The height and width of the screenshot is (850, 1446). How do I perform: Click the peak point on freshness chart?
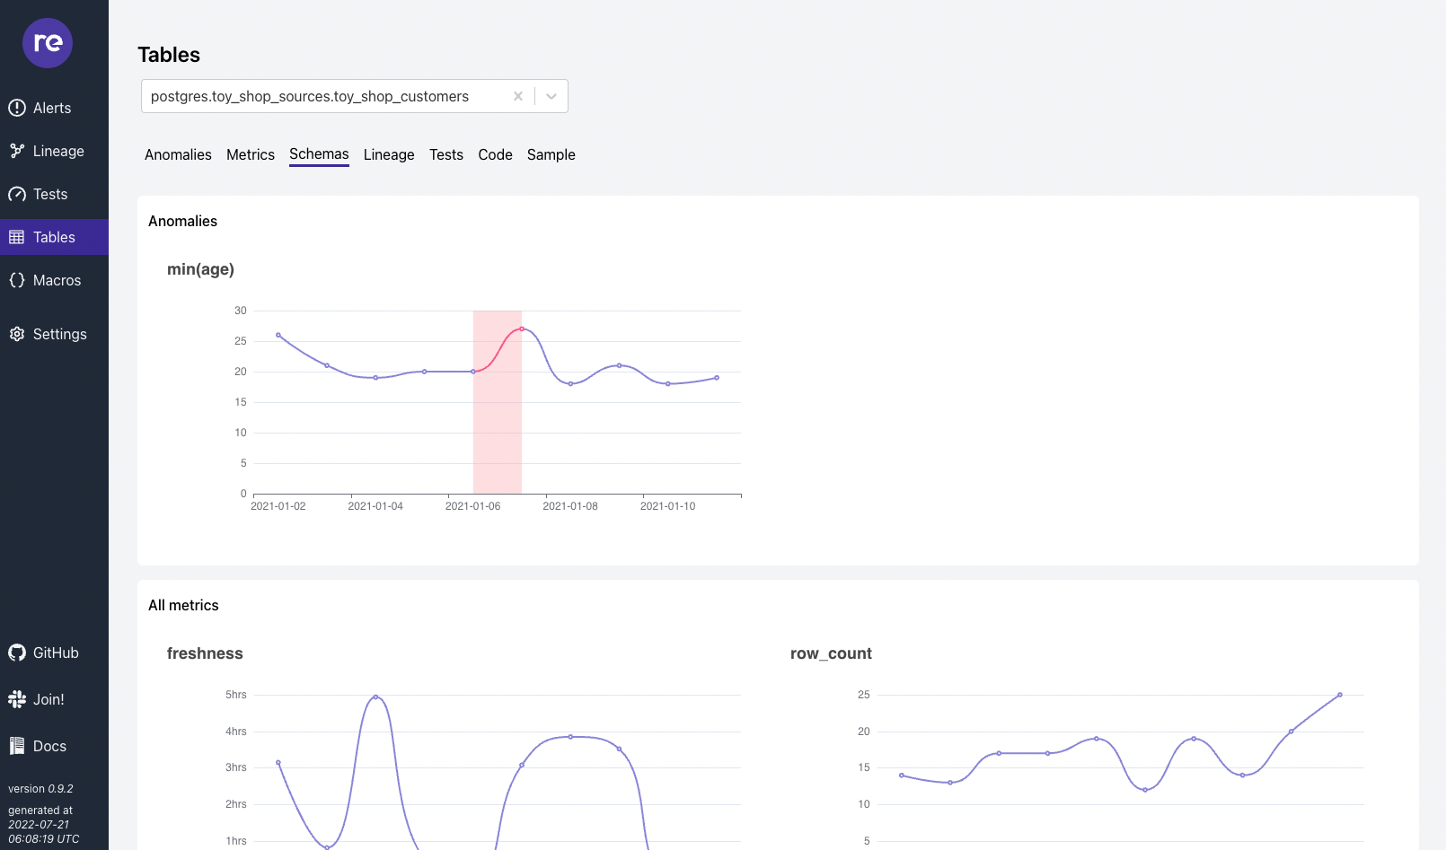point(375,697)
